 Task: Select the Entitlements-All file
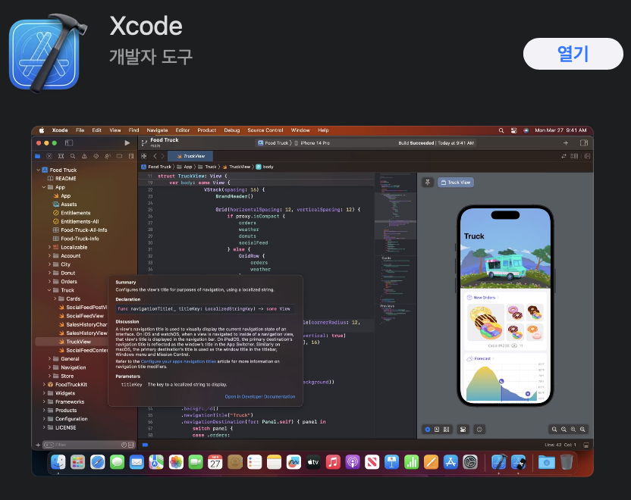point(76,221)
